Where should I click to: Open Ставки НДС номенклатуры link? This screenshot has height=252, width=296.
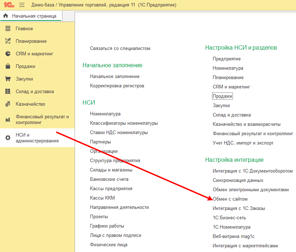[x=119, y=132]
